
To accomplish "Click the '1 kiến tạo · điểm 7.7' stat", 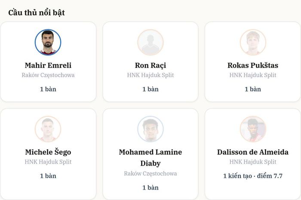I will [253, 176].
